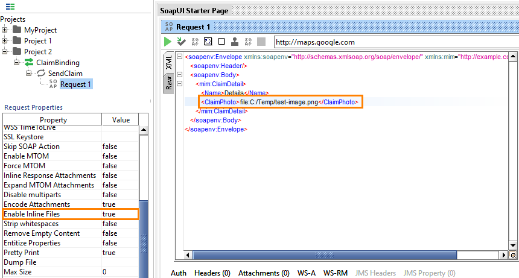Click the SSL Keystore property row

(x=71, y=137)
